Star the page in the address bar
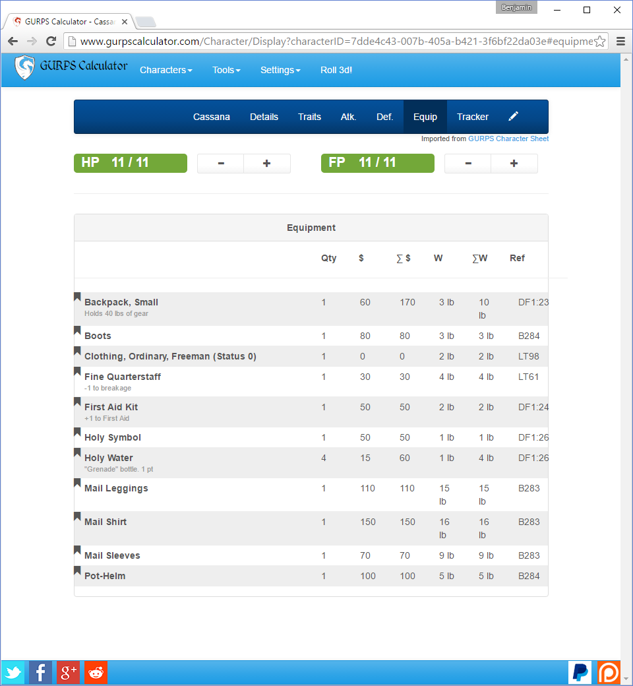 [x=601, y=41]
